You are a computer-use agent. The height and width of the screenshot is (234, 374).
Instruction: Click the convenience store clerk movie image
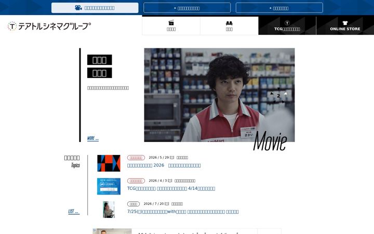[219, 95]
